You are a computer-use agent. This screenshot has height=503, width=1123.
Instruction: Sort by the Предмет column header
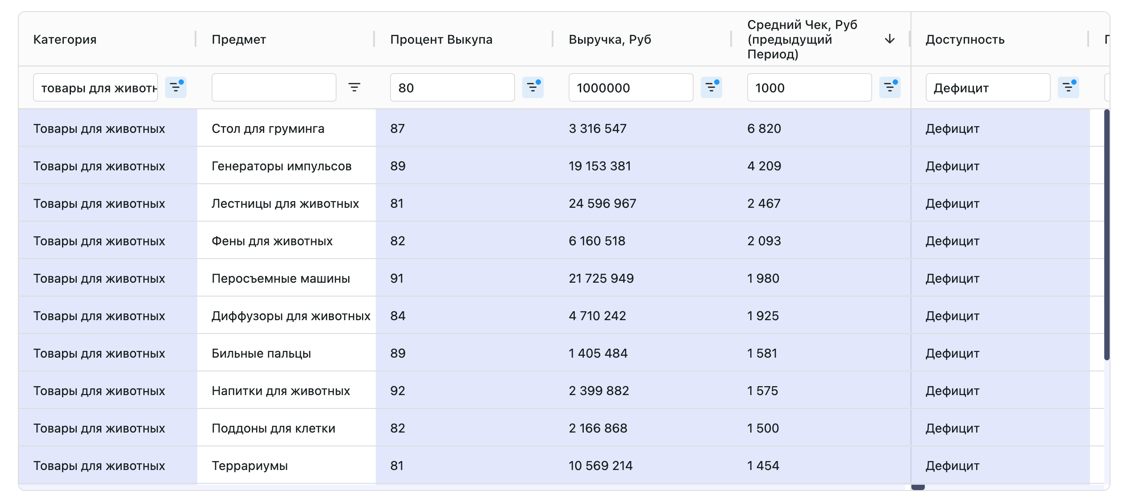239,39
